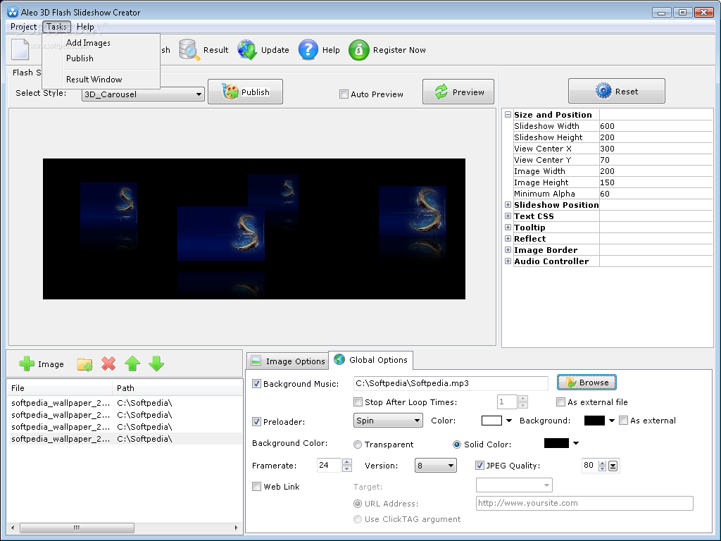Click the slideshow preview thumbnail
The image size is (721, 541).
tap(253, 229)
